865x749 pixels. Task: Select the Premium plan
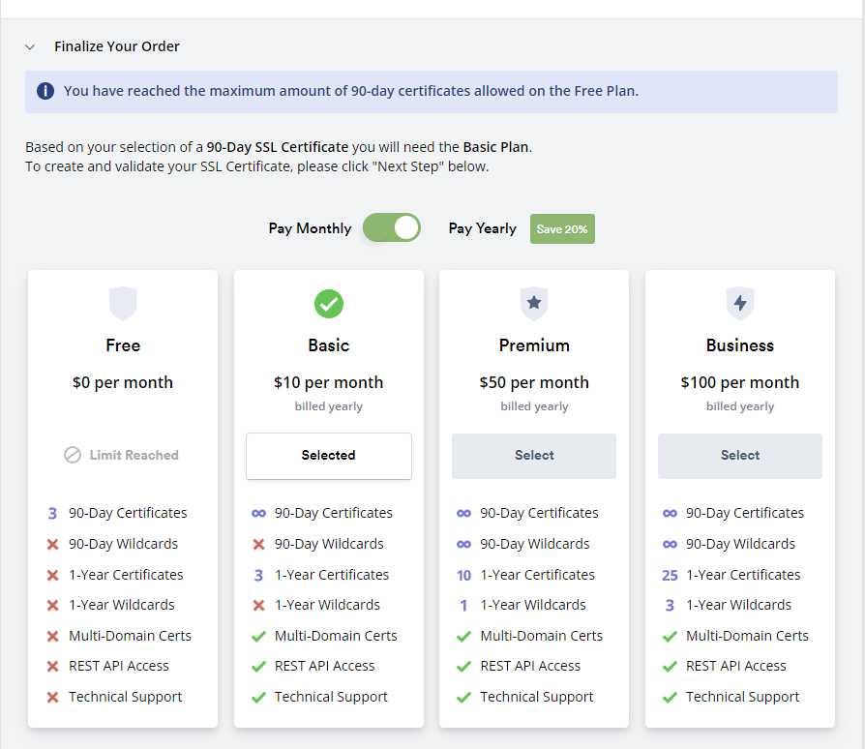click(534, 456)
